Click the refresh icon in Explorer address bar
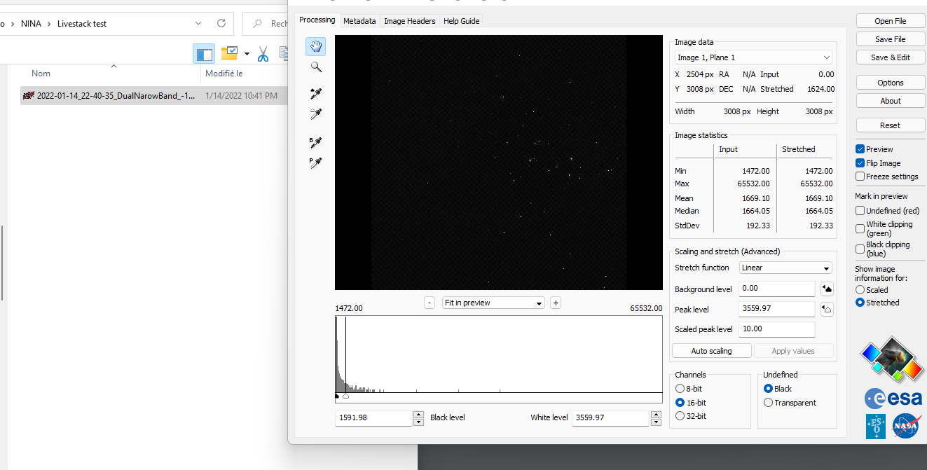The image size is (927, 470). click(x=221, y=23)
